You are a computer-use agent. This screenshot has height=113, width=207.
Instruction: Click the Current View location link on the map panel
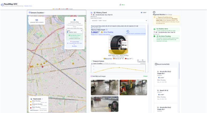click(x=75, y=44)
